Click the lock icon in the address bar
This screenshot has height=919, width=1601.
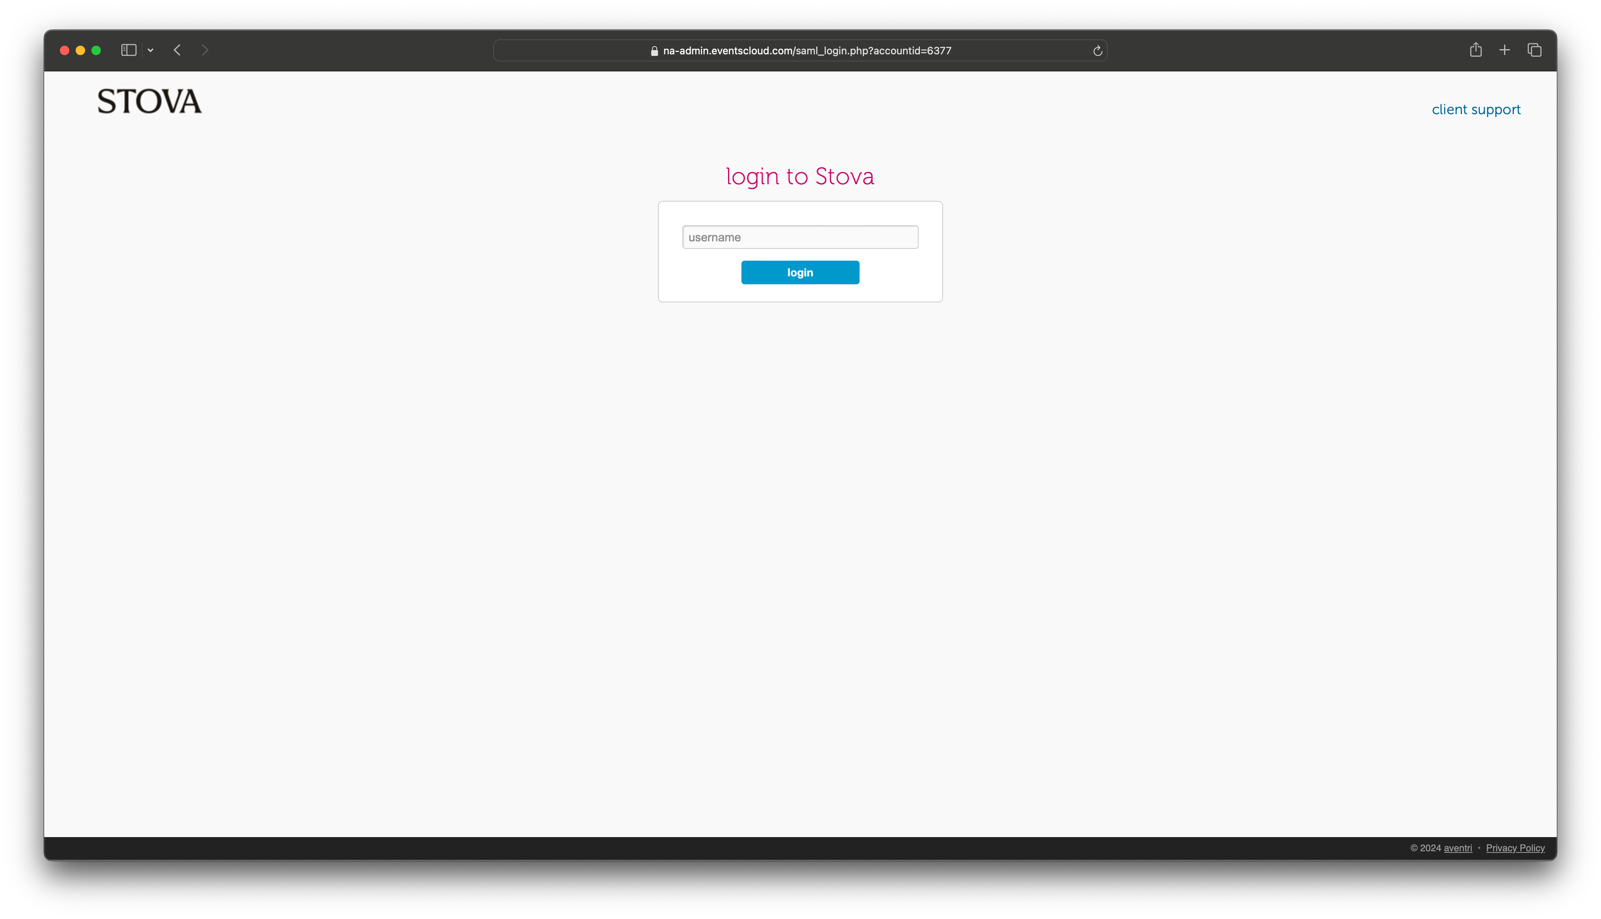click(654, 50)
